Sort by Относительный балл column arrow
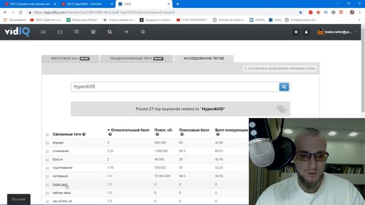The image size is (365, 205). (108, 130)
